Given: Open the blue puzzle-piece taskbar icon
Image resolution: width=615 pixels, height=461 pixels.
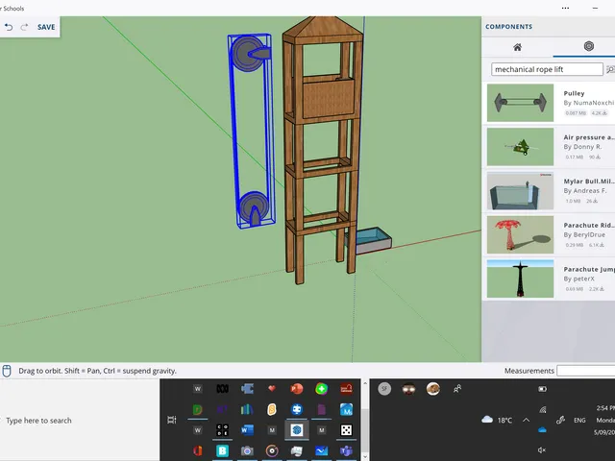Looking at the screenshot, I should (247, 388).
